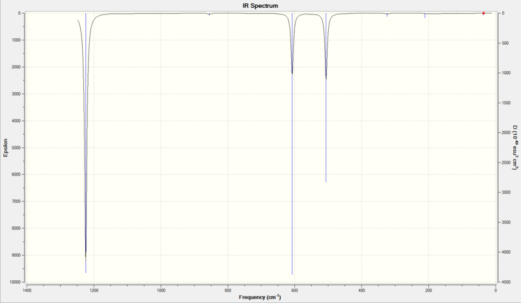
Task: Click the 400 tick on the frequency axis
Action: coord(361,291)
